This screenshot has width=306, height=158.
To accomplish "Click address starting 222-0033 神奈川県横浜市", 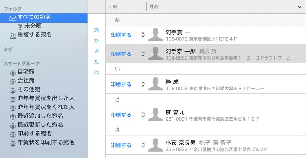I will (x=216, y=150).
